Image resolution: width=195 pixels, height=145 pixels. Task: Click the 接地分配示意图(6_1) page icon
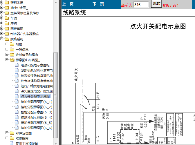point(17,101)
